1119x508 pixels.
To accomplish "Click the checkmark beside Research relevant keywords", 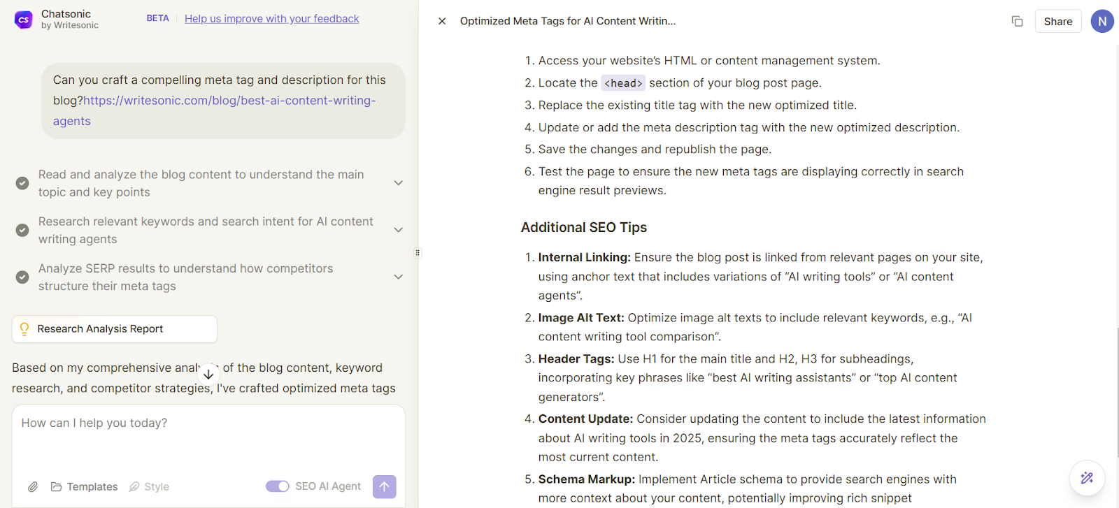I will coord(22,230).
